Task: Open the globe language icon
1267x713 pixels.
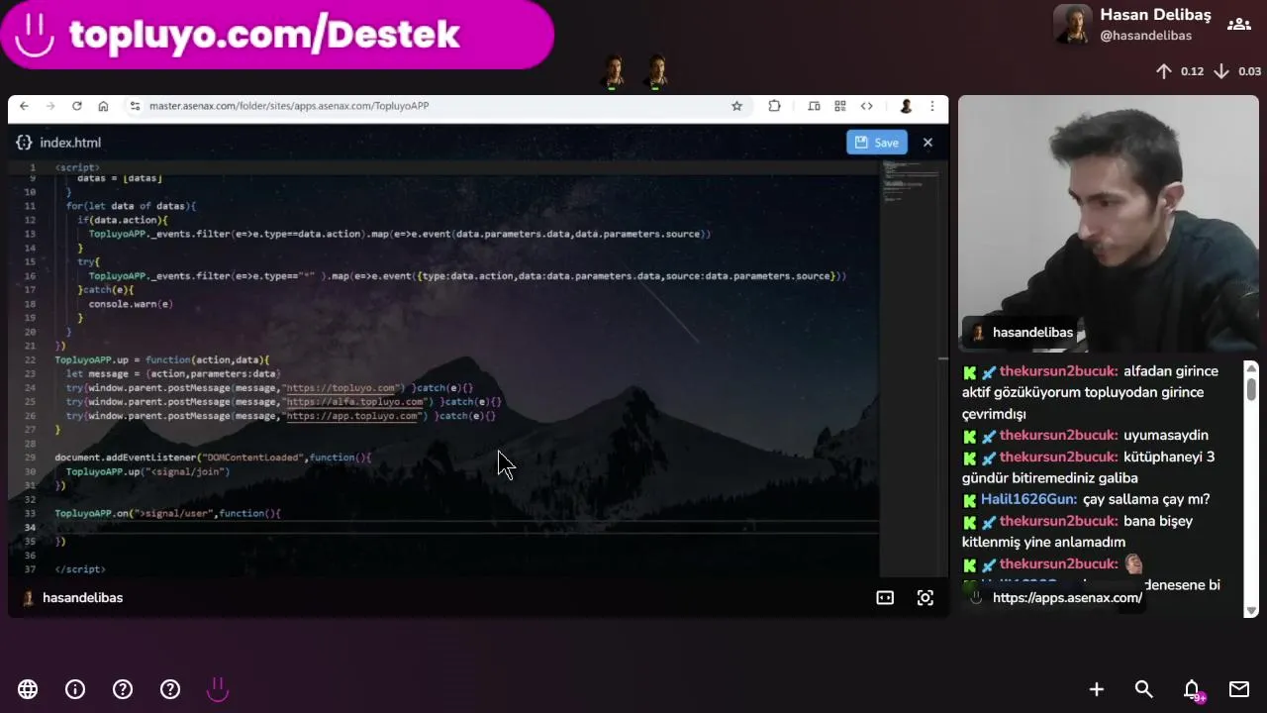Action: click(28, 689)
